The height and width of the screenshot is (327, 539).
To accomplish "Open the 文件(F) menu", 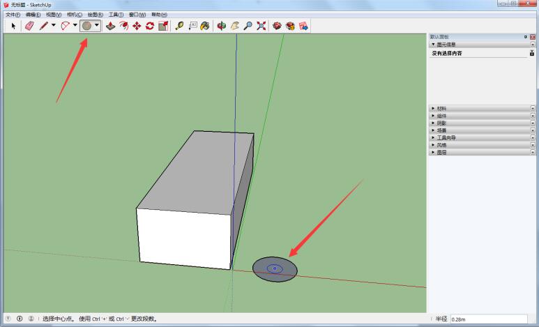I will click(13, 15).
